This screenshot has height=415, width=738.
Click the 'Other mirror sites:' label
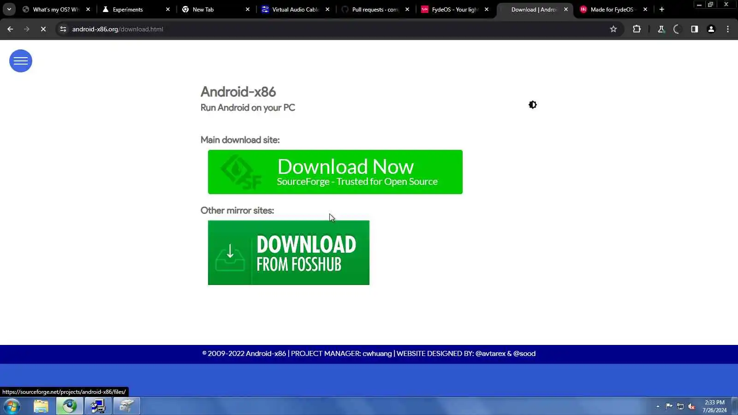coord(237,210)
